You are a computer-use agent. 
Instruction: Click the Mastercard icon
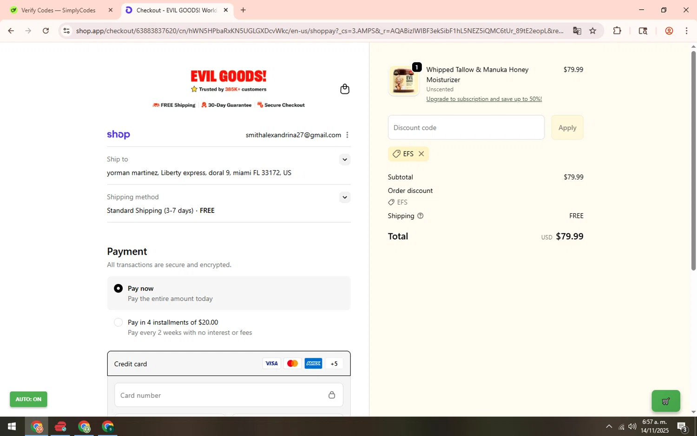(292, 363)
